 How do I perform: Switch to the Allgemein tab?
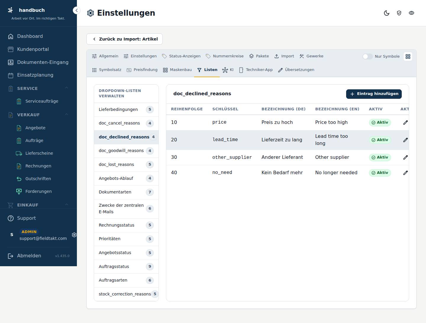click(105, 56)
